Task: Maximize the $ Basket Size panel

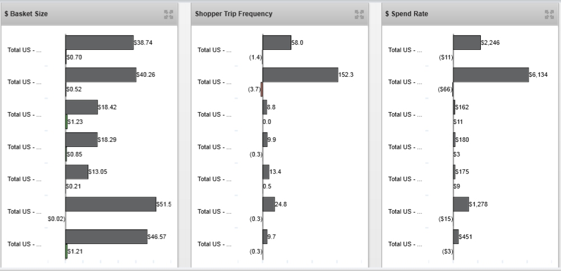Action: tap(169, 15)
